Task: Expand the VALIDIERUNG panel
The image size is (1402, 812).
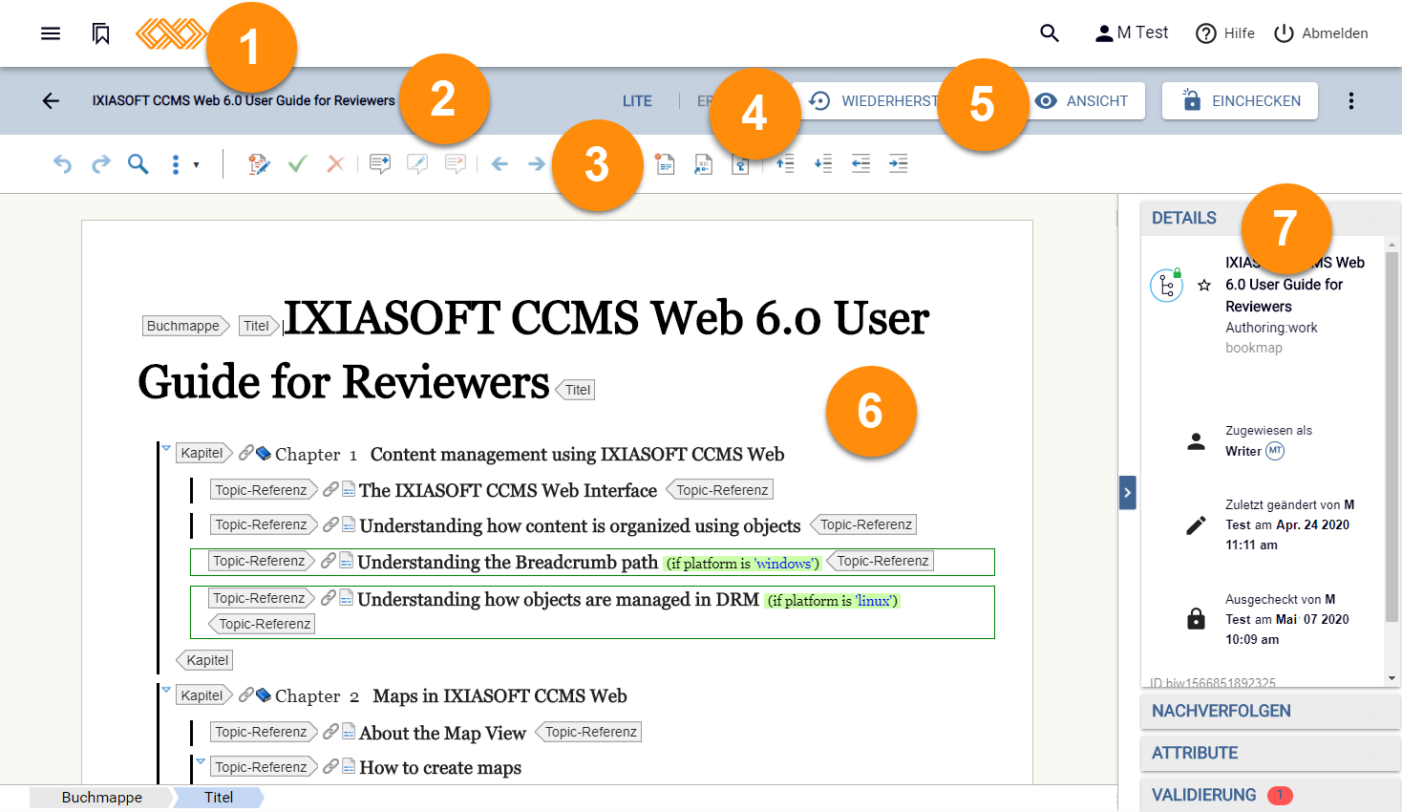Action: pyautogui.click(x=1270, y=795)
